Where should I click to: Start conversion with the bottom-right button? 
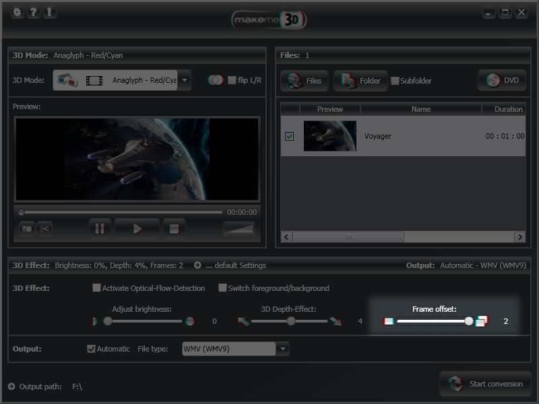tap(485, 384)
